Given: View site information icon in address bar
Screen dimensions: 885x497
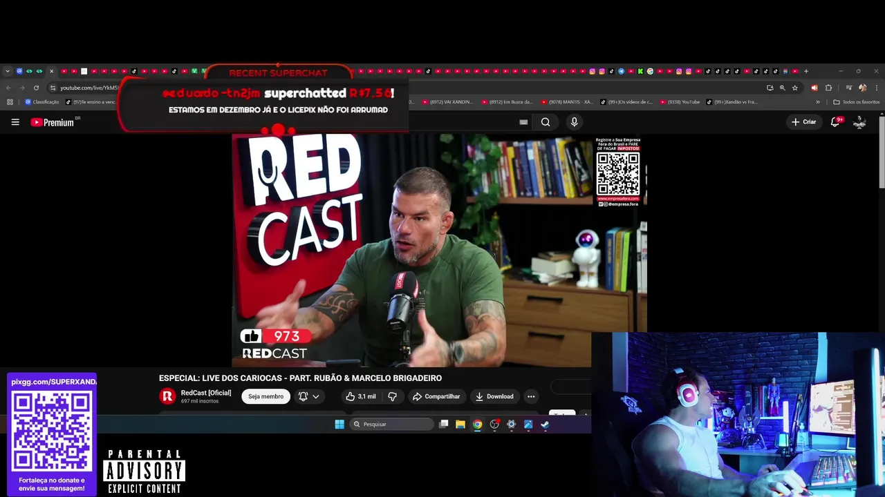Looking at the screenshot, I should click(53, 88).
